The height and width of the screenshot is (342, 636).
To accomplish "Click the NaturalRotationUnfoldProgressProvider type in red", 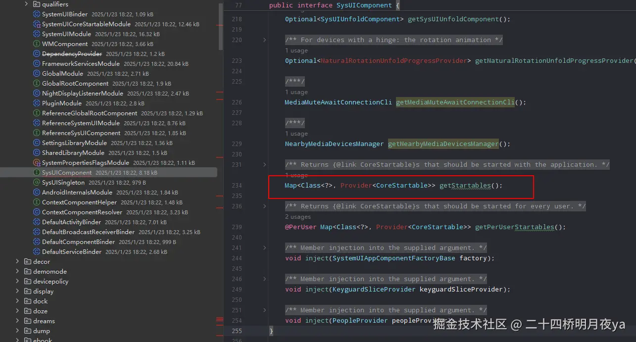I will (394, 61).
